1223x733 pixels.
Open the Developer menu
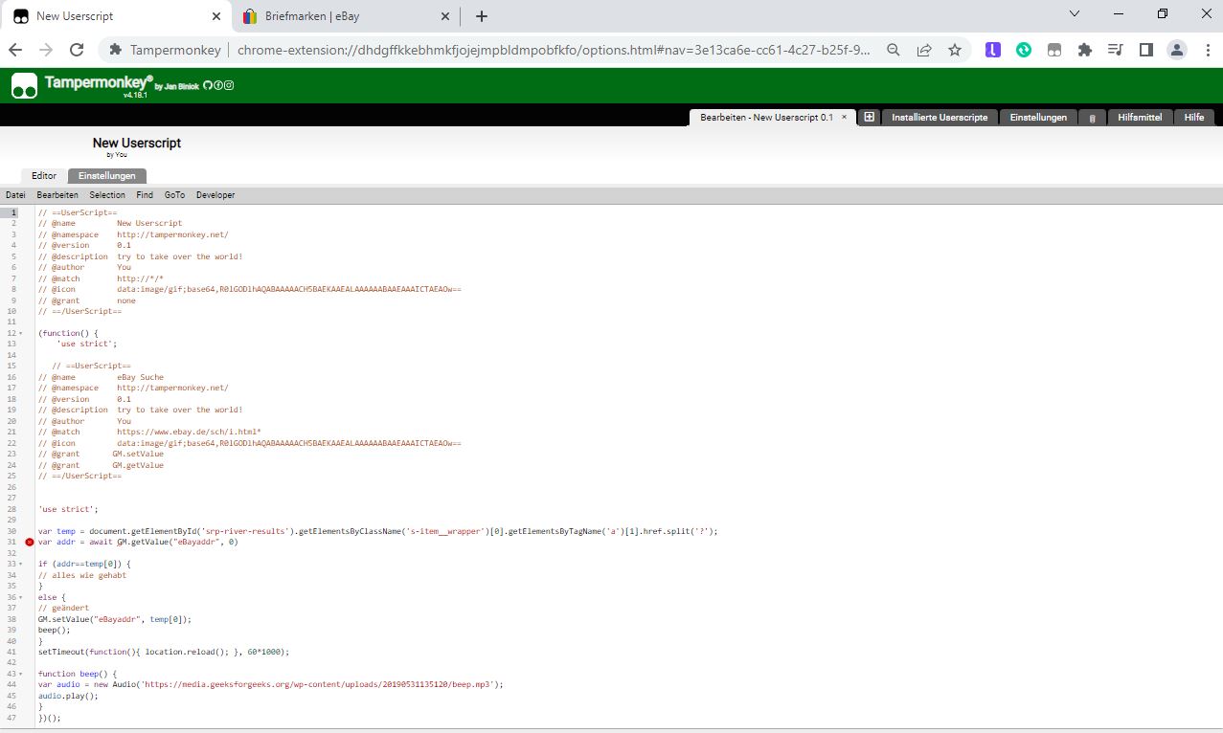215,195
